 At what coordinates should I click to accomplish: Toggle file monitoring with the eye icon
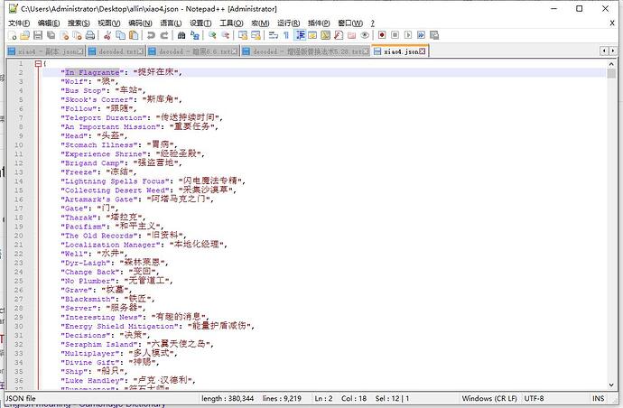(x=365, y=35)
